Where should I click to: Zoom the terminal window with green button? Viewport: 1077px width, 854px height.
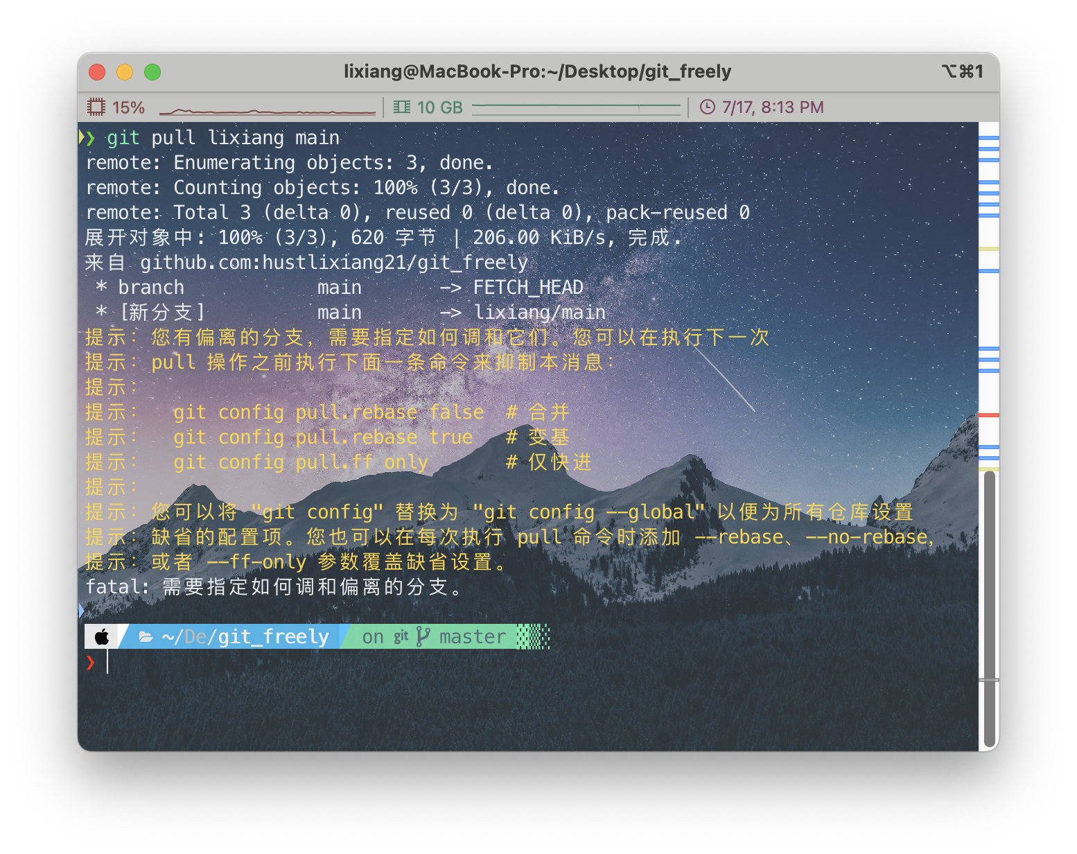point(152,71)
